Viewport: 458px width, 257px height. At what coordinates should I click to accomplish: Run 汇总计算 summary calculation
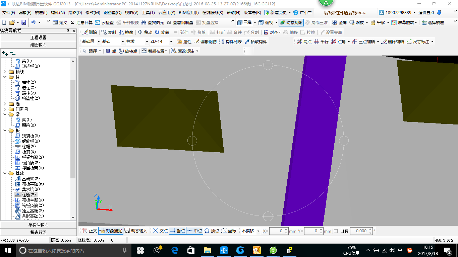[81, 22]
